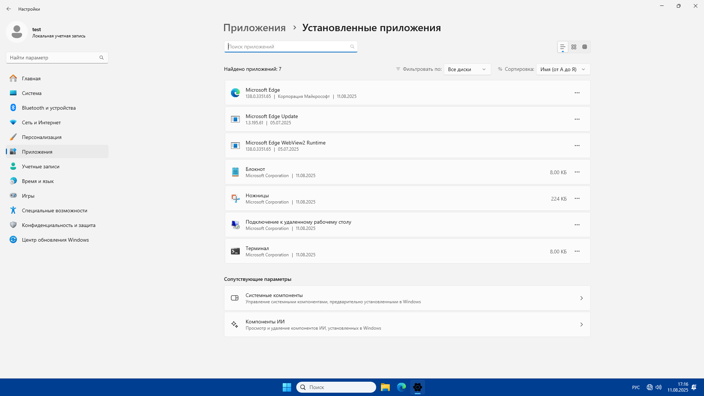Click Сопутствующие параметры heading
704x396 pixels.
pyautogui.click(x=257, y=279)
